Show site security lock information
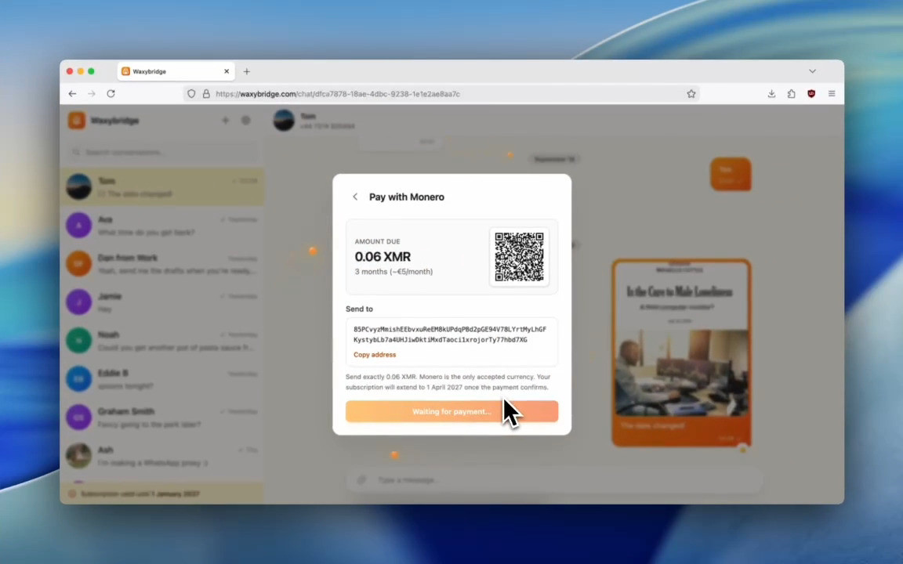This screenshot has height=564, width=903. [x=206, y=94]
